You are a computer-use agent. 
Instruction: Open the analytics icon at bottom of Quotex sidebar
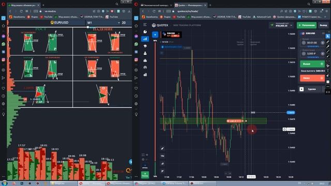[x=145, y=74]
